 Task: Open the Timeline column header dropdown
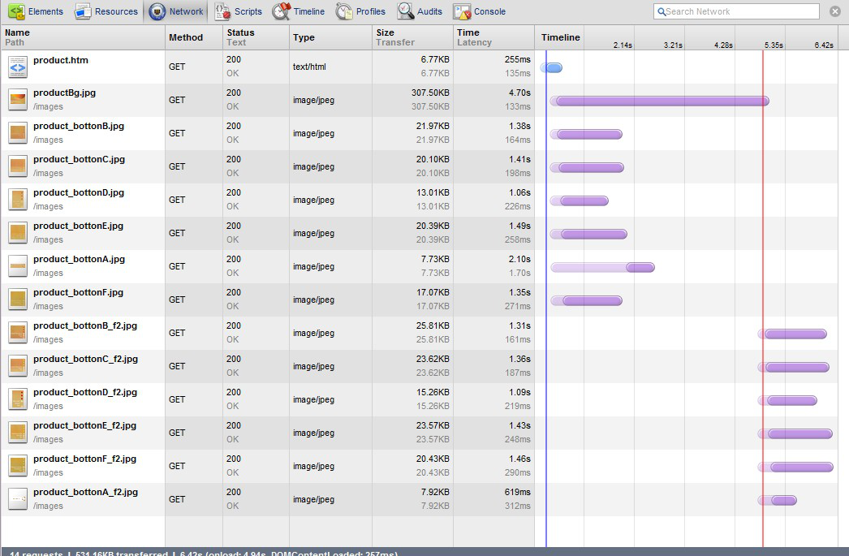pos(561,37)
